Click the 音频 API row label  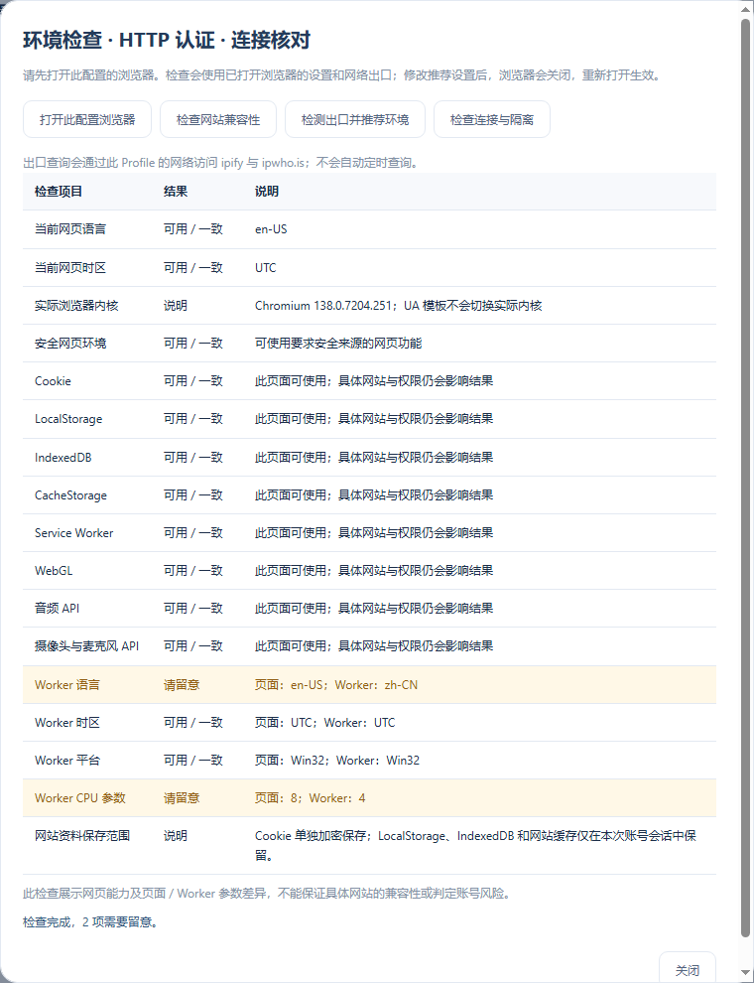(57, 608)
